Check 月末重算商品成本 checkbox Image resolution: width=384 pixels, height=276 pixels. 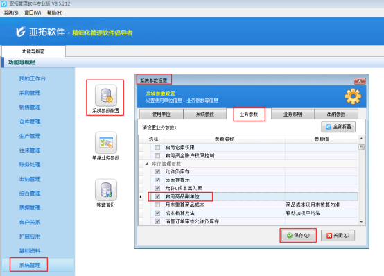[157, 205]
